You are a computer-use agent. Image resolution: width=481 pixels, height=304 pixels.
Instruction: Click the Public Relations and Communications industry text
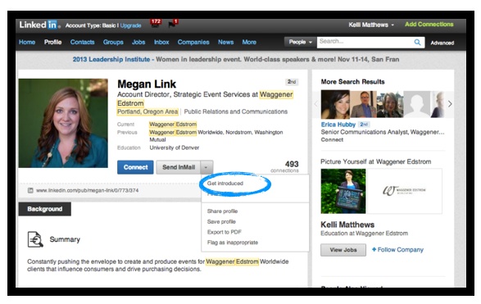coord(236,111)
